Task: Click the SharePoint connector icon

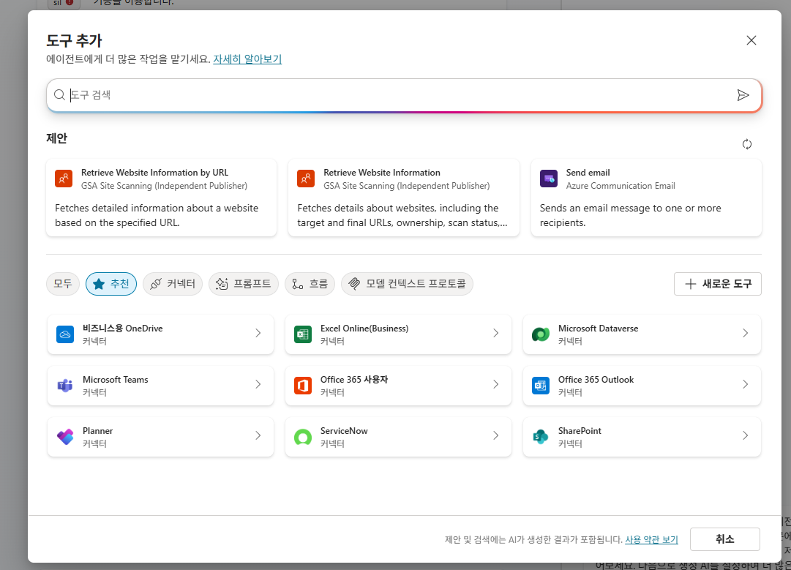Action: (x=540, y=437)
